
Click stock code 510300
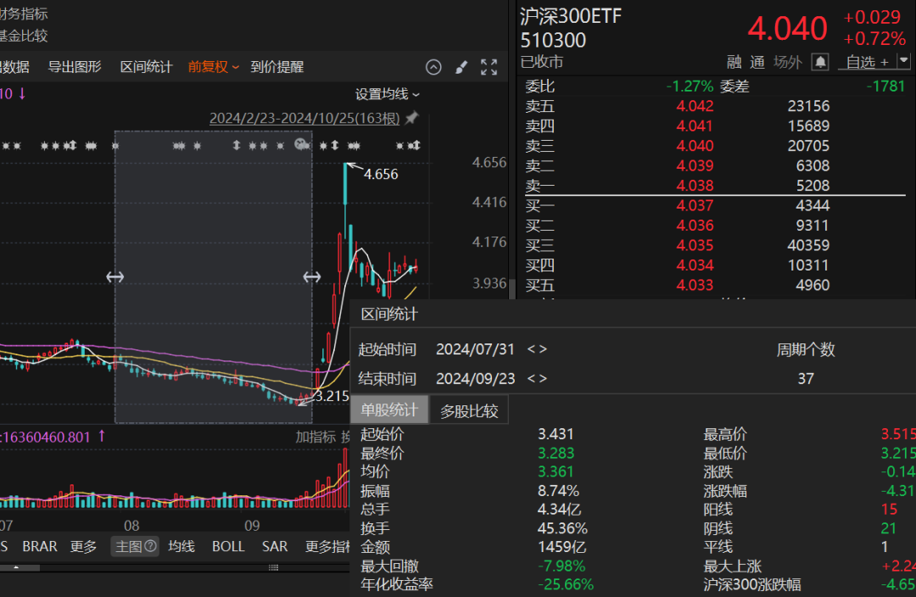click(x=553, y=41)
